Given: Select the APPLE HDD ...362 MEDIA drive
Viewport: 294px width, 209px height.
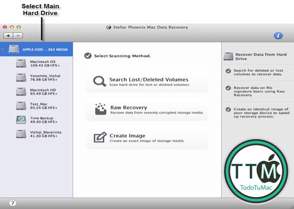Looking at the screenshot, I should pos(36,49).
